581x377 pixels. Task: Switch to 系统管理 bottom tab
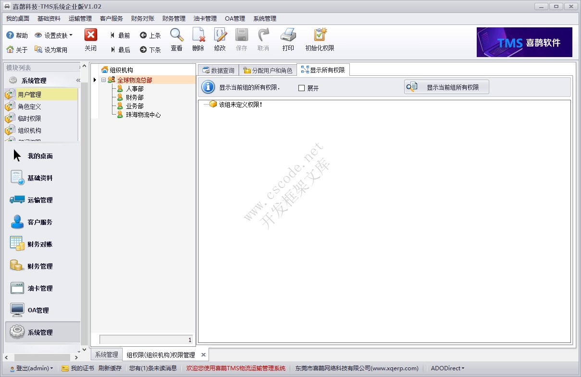pos(106,355)
